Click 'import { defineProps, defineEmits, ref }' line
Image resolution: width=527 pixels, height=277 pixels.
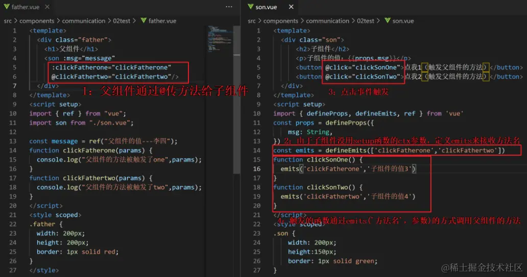tap(368, 113)
